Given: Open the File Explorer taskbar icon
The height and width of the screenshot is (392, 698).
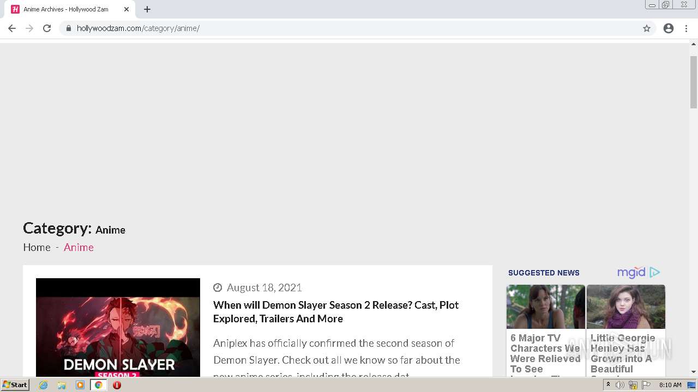Looking at the screenshot, I should (62, 385).
